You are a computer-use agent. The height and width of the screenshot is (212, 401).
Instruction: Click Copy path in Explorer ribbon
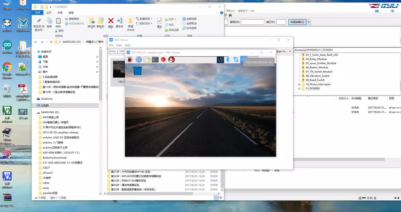(72, 19)
